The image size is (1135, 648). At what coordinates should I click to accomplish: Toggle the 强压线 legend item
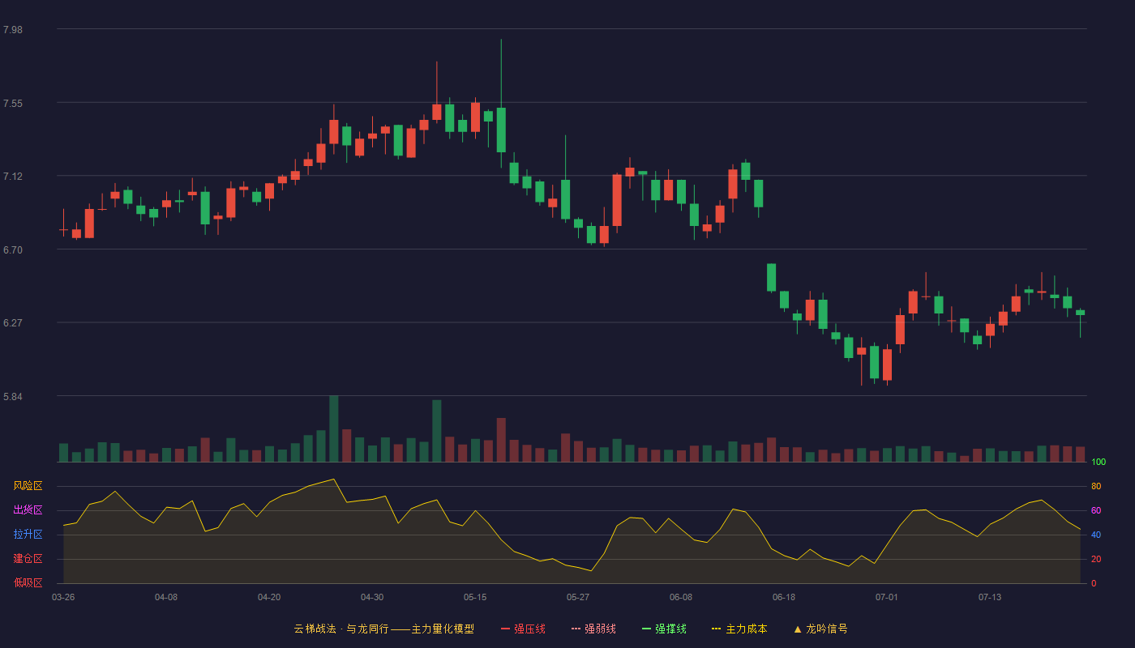523,629
